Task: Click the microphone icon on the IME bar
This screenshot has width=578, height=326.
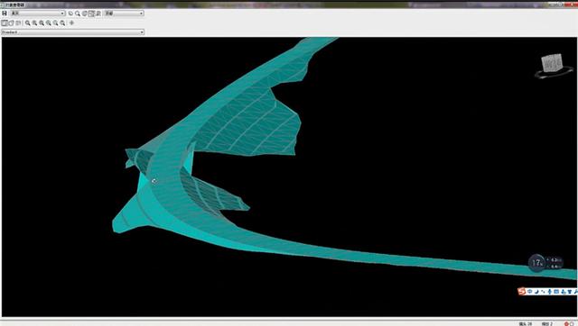Action: point(549,292)
